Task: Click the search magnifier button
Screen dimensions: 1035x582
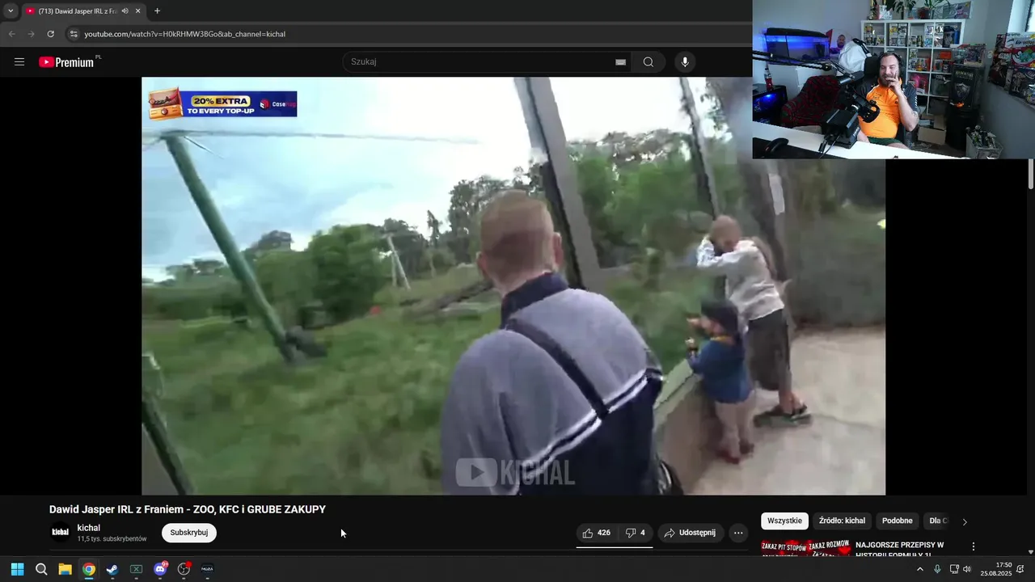Action: point(648,62)
